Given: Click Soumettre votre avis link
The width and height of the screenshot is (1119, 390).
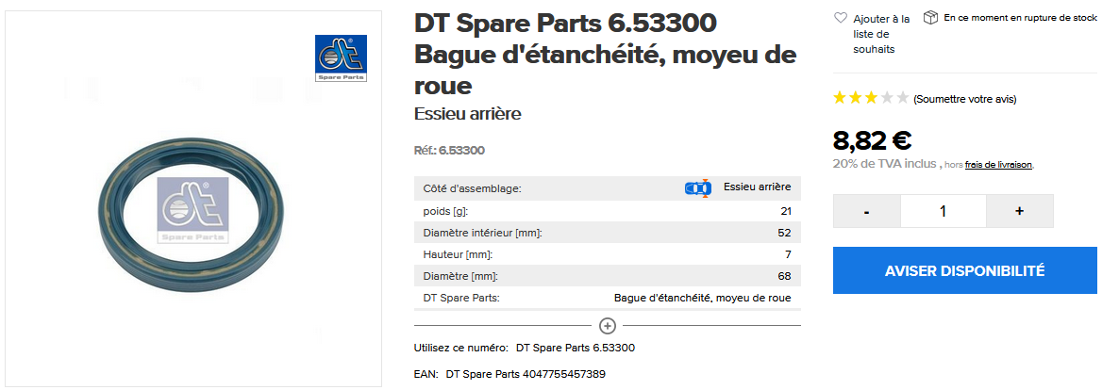Looking at the screenshot, I should tap(964, 99).
